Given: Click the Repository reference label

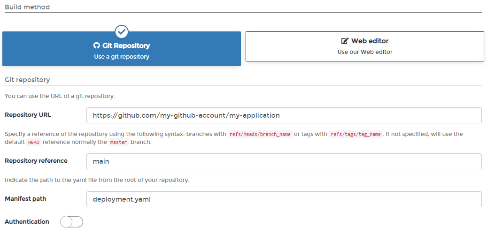Looking at the screenshot, I should tap(36, 161).
